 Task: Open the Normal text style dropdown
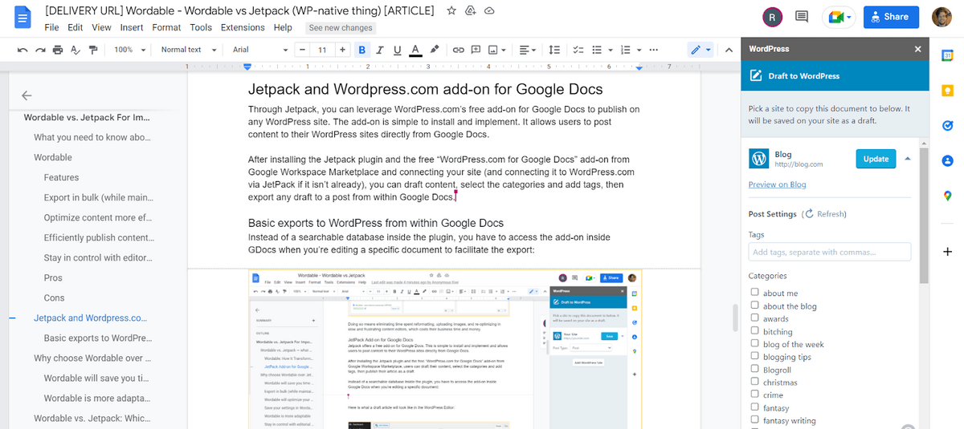click(x=189, y=50)
